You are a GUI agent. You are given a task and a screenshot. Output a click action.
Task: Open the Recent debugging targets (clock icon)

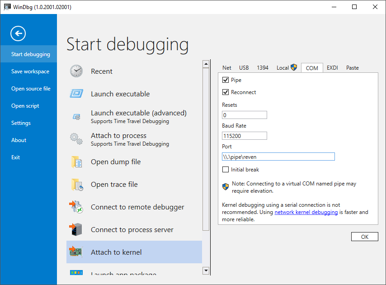pyautogui.click(x=76, y=71)
